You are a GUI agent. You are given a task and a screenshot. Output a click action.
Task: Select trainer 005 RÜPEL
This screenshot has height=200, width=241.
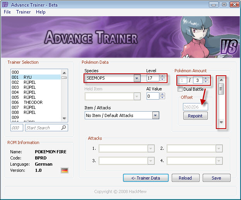click(x=36, y=97)
